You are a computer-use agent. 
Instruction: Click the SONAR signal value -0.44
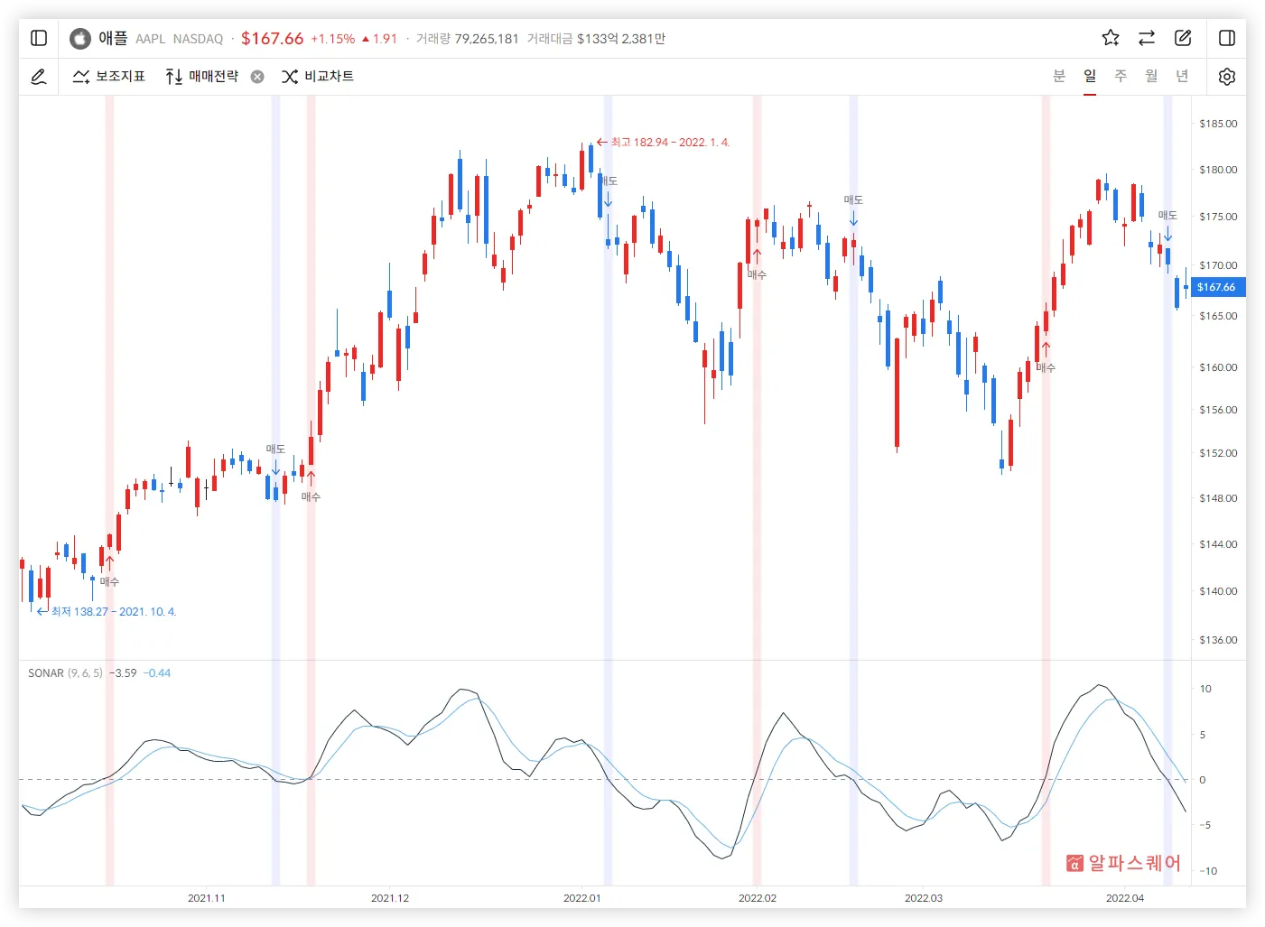[157, 673]
